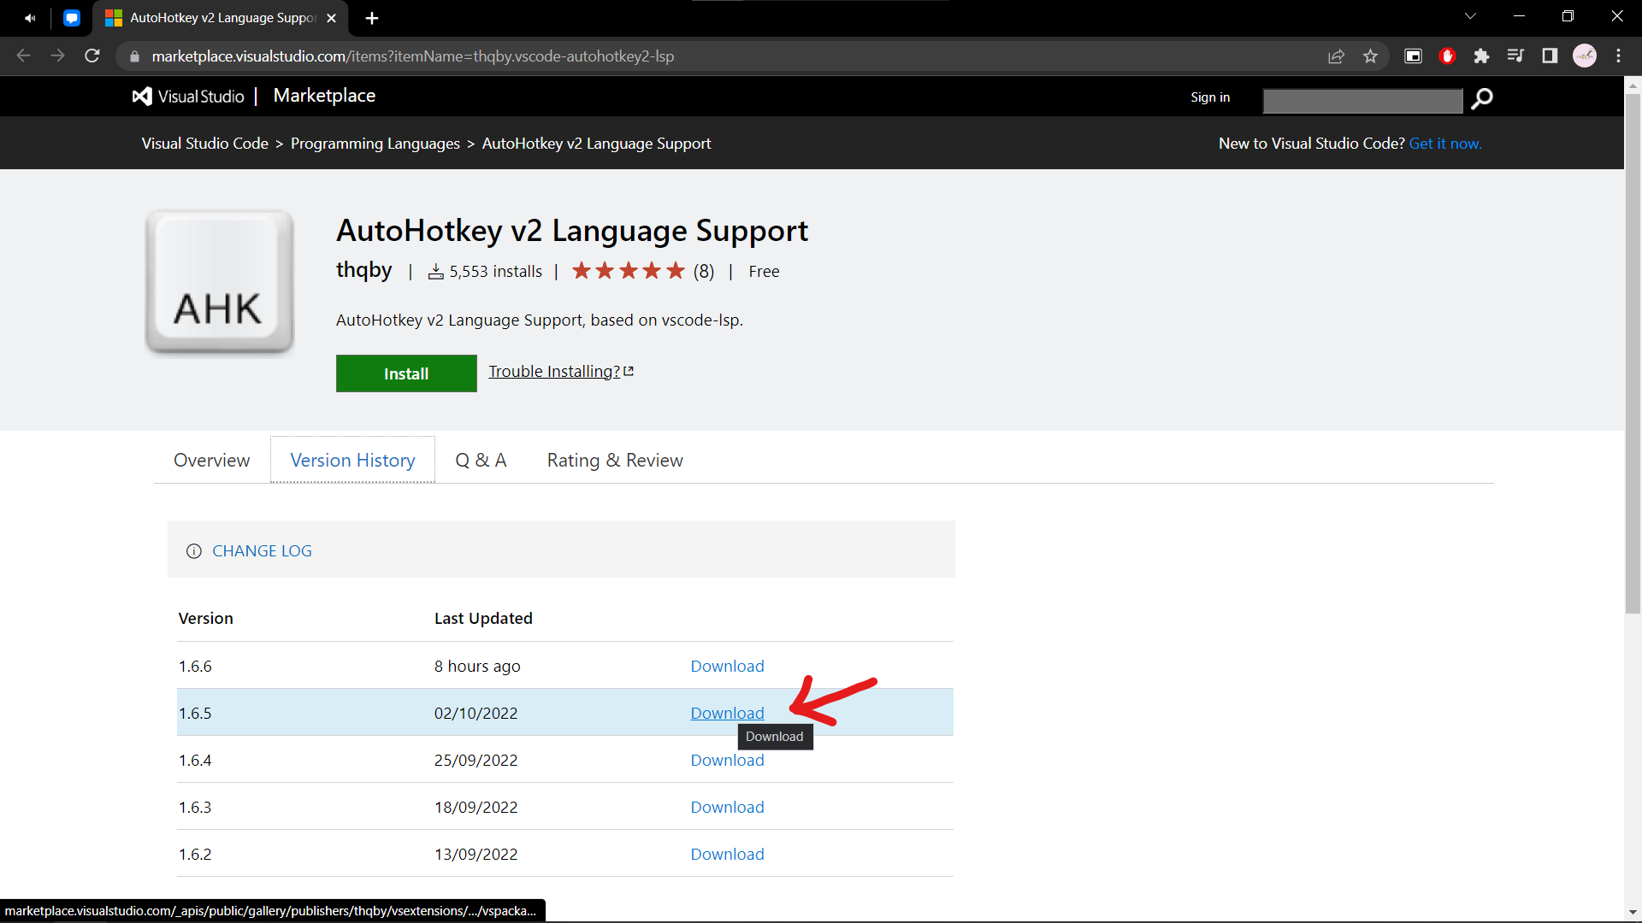Click the mute speaker icon in the title bar
Image resolution: width=1642 pixels, height=923 pixels.
[29, 16]
